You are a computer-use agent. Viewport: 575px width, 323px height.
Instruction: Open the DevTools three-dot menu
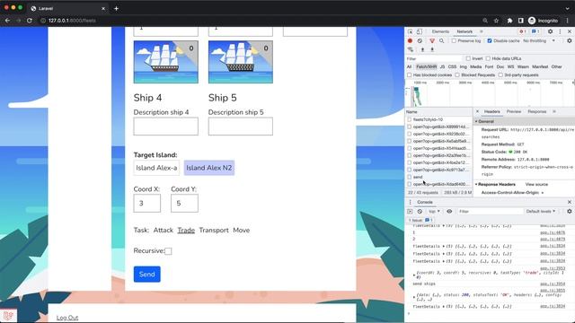[x=560, y=32]
